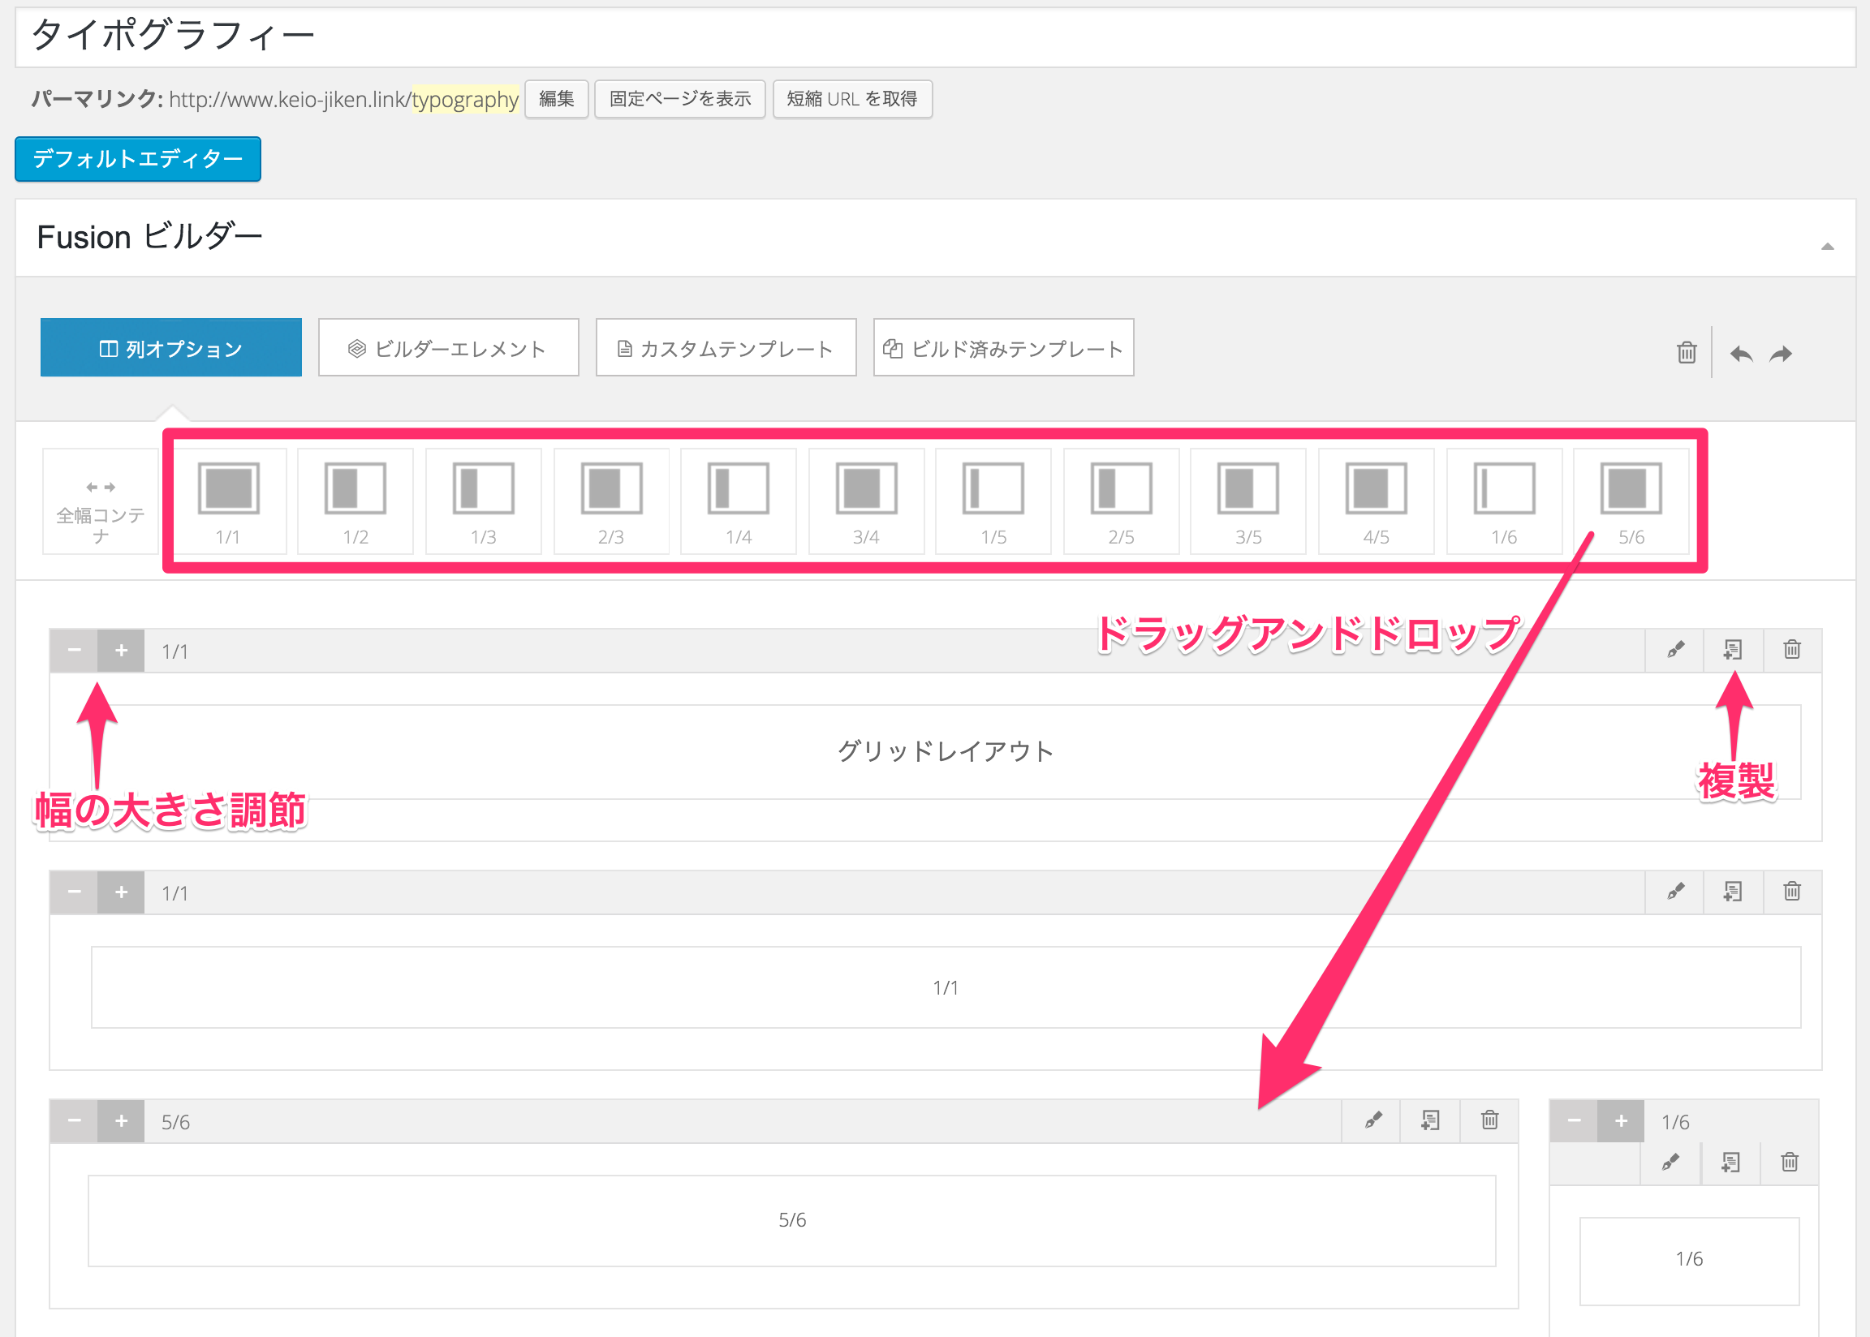1870x1337 pixels.
Task: Edit the グリッドレイアウト column with pencil icon
Action: [x=1675, y=651]
